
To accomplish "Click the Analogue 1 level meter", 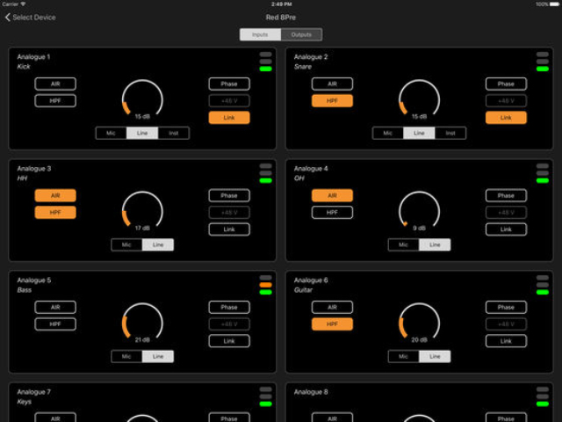I will pyautogui.click(x=265, y=62).
